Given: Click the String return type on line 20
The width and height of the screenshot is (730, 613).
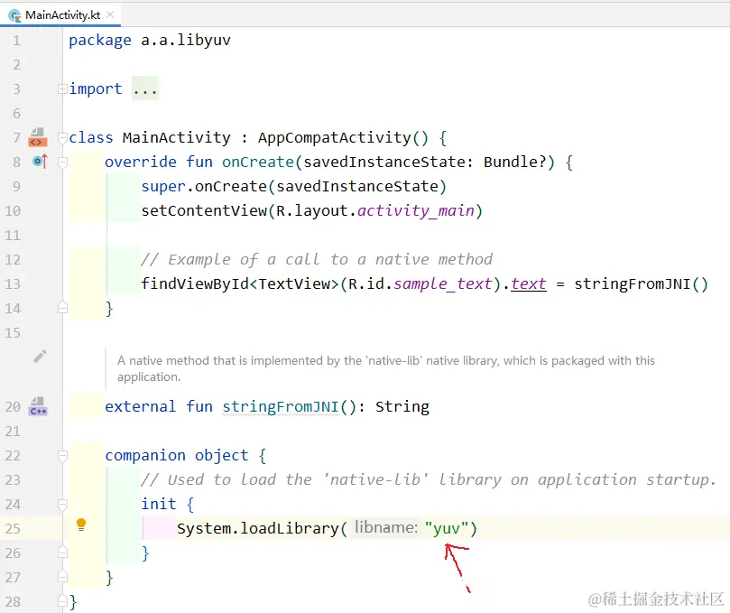Looking at the screenshot, I should point(402,406).
